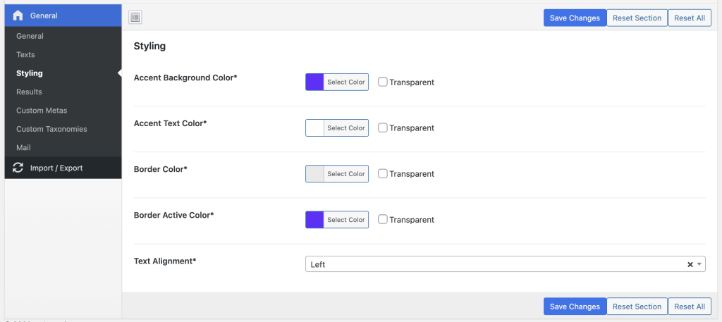Click the home icon beside General header
Viewport: 722px width, 322px height.
pos(18,16)
